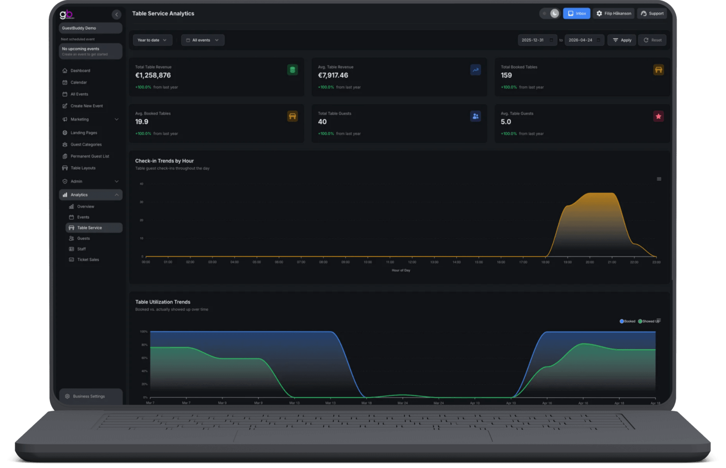Open the Ticket Sales analytics page

point(88,260)
